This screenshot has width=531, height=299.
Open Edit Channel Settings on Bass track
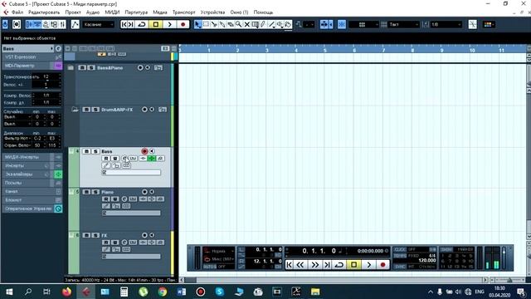coord(124,159)
